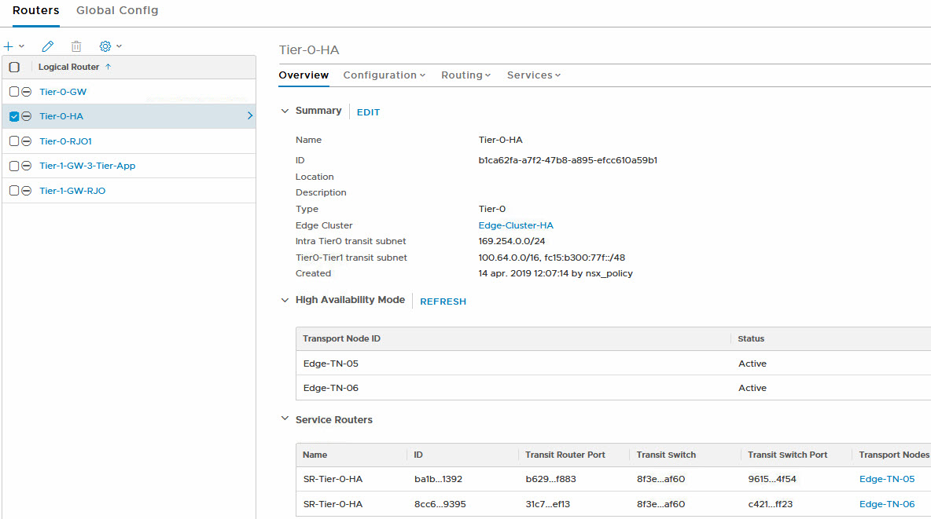Open the Configuration dropdown menu

click(384, 75)
